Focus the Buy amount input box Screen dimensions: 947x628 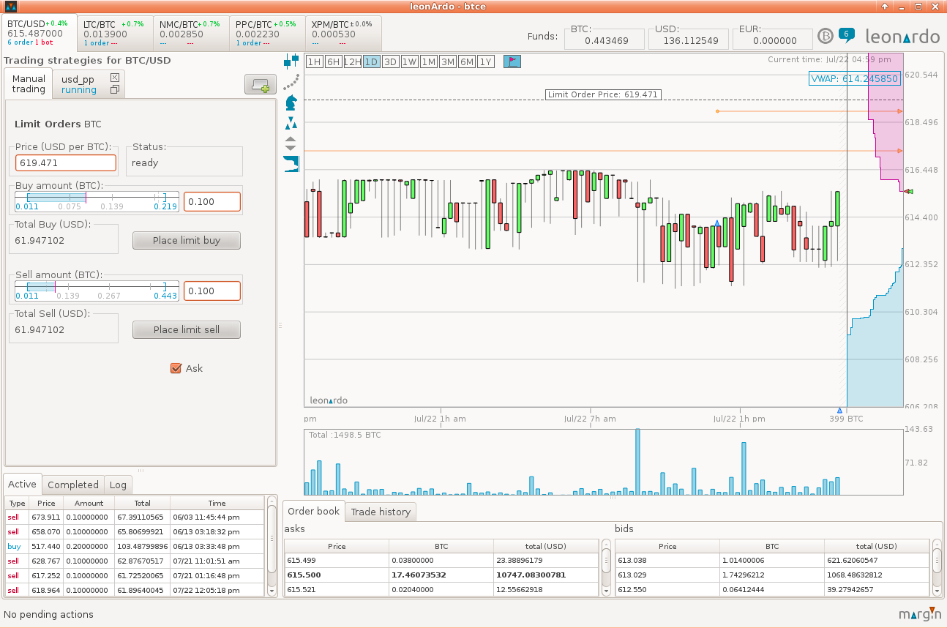click(x=212, y=201)
